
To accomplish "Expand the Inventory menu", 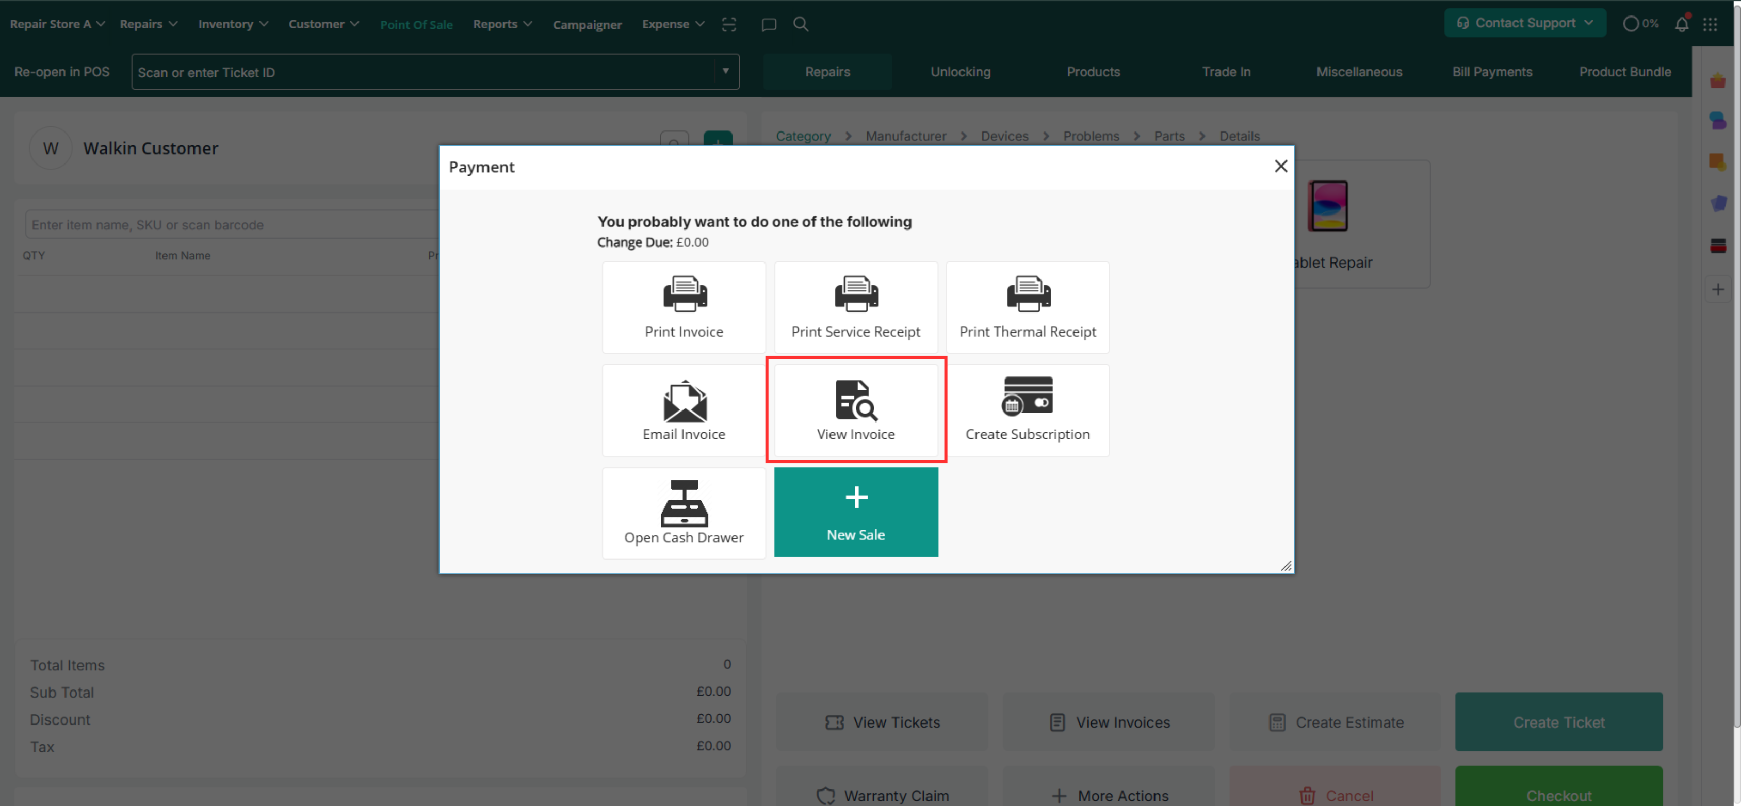I will (233, 24).
